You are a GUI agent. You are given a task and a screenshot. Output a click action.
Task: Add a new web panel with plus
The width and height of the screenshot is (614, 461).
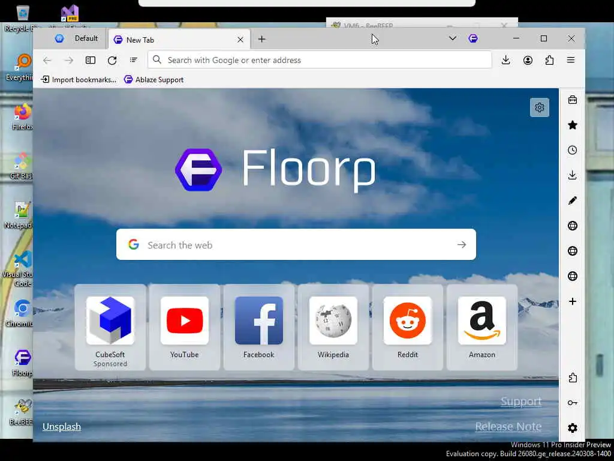[572, 301]
